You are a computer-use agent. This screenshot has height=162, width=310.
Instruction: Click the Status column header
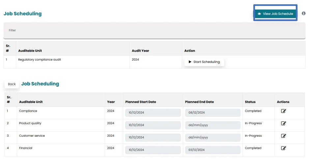pos(250,102)
